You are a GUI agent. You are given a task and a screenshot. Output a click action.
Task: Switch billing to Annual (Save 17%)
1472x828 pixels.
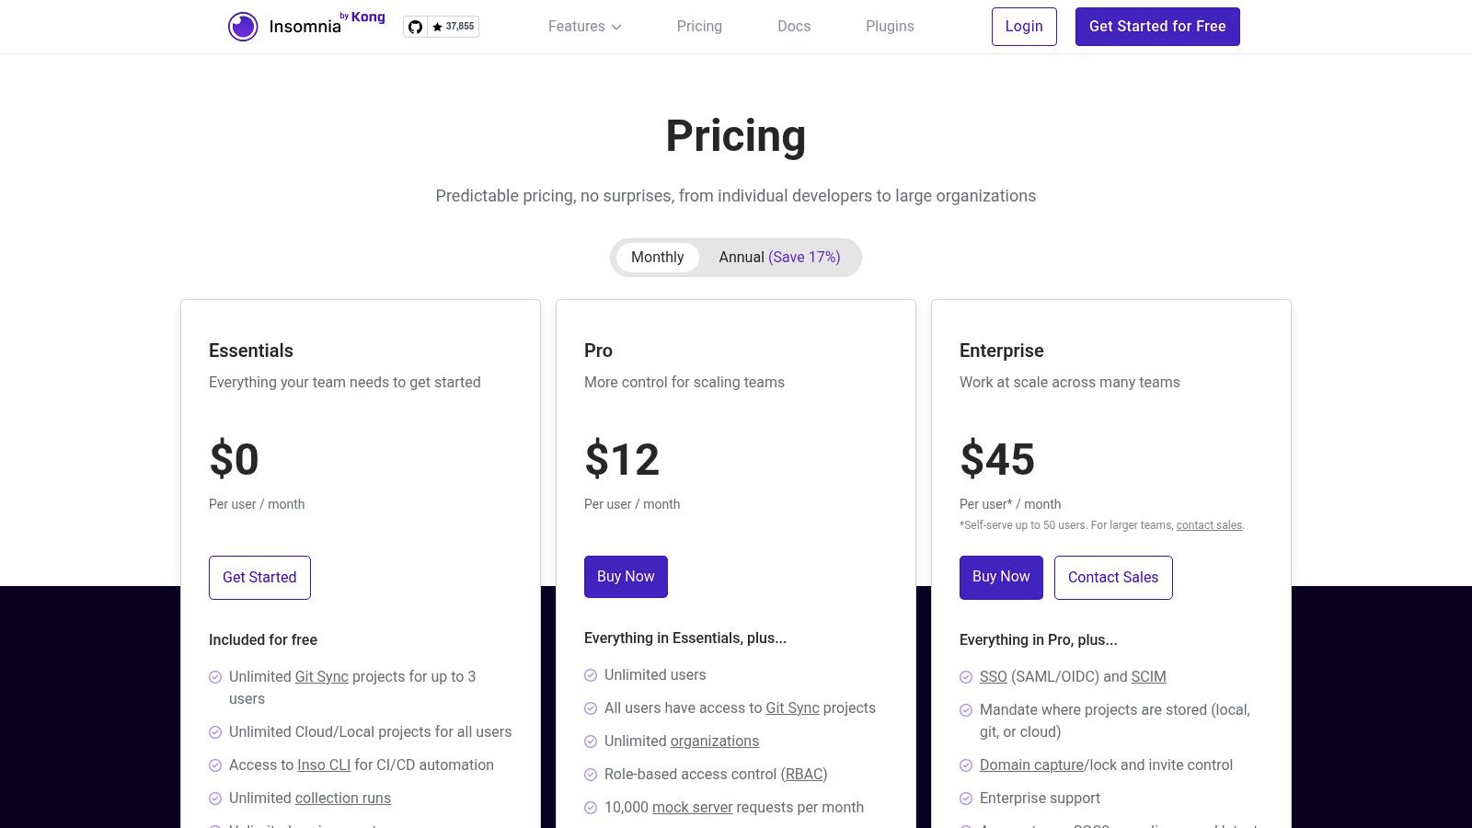(779, 258)
